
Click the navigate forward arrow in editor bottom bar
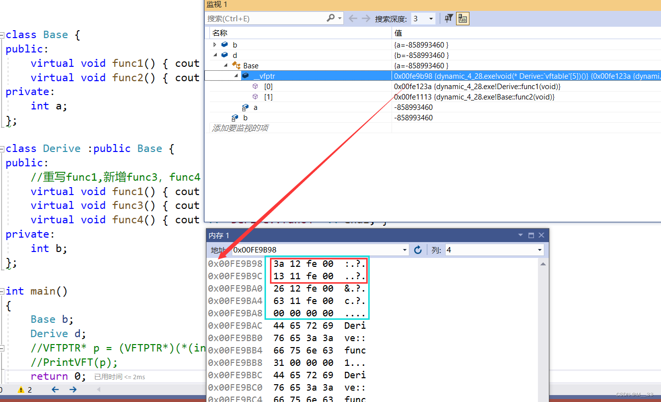[x=73, y=390]
